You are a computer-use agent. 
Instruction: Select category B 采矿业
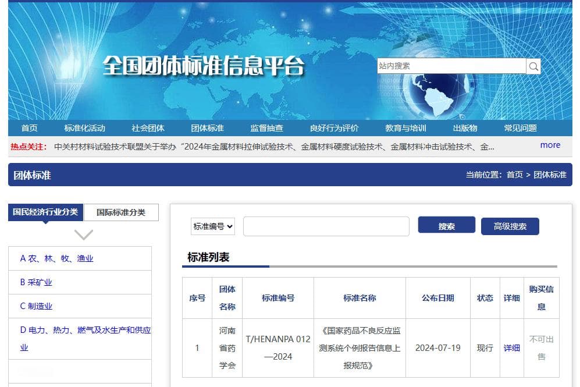coord(36,282)
